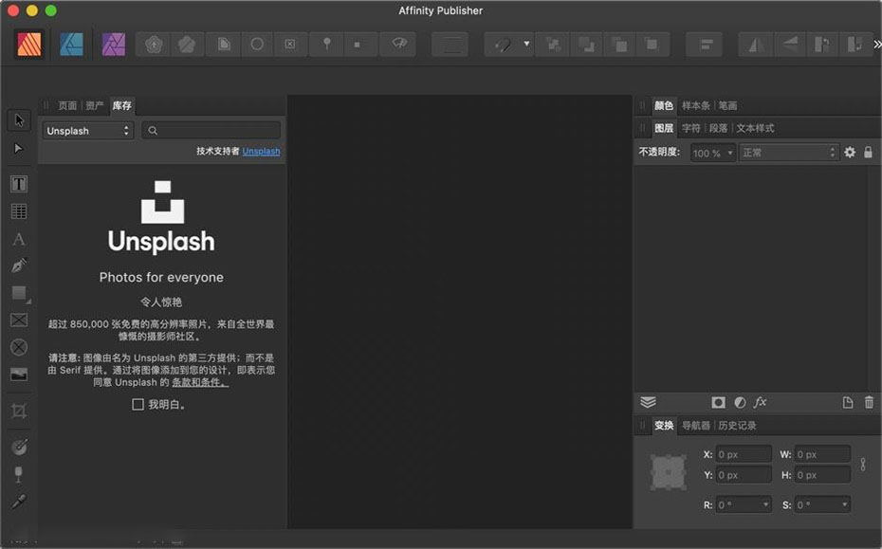Toggle the width-height aspect ratio link
The width and height of the screenshot is (882, 549).
click(x=863, y=465)
